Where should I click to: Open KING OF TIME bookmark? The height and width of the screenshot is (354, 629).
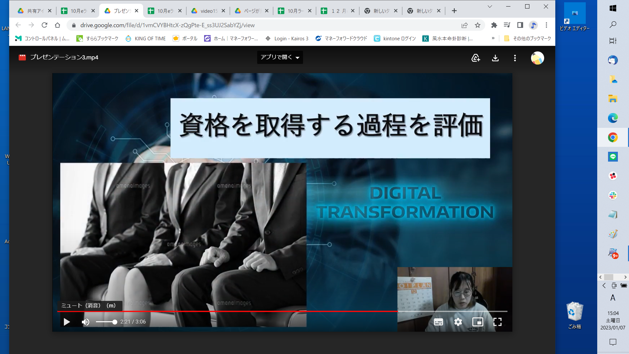pos(145,38)
